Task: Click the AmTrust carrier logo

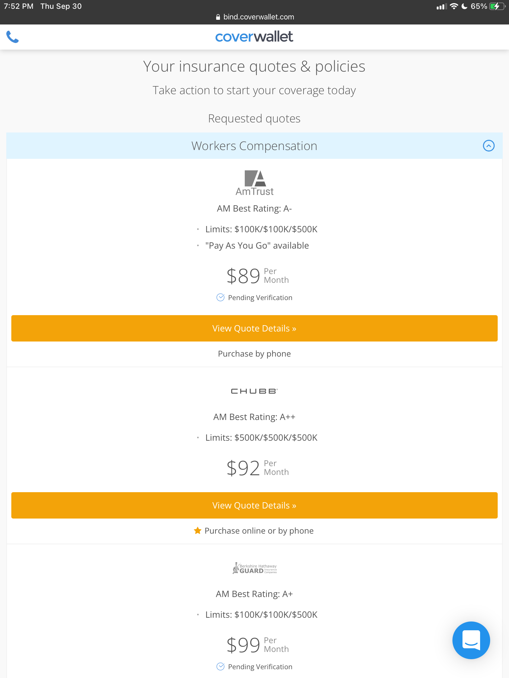Action: tap(255, 183)
